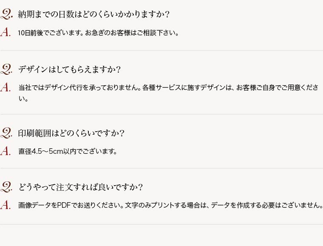Click the A icon beside 直径4.5～5cm answer
This screenshot has height=246, width=323.
tap(6, 151)
